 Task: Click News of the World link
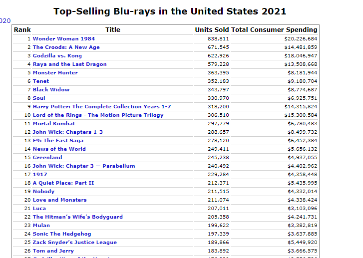pos(59,149)
